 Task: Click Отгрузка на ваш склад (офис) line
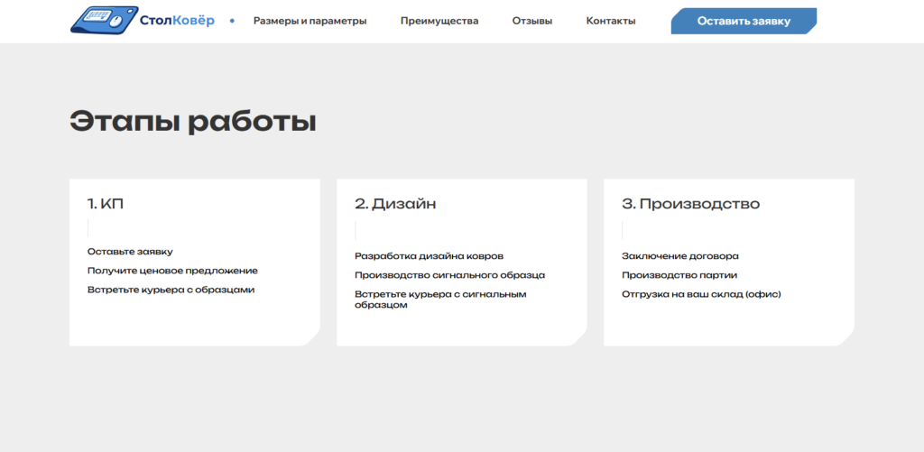[701, 294]
